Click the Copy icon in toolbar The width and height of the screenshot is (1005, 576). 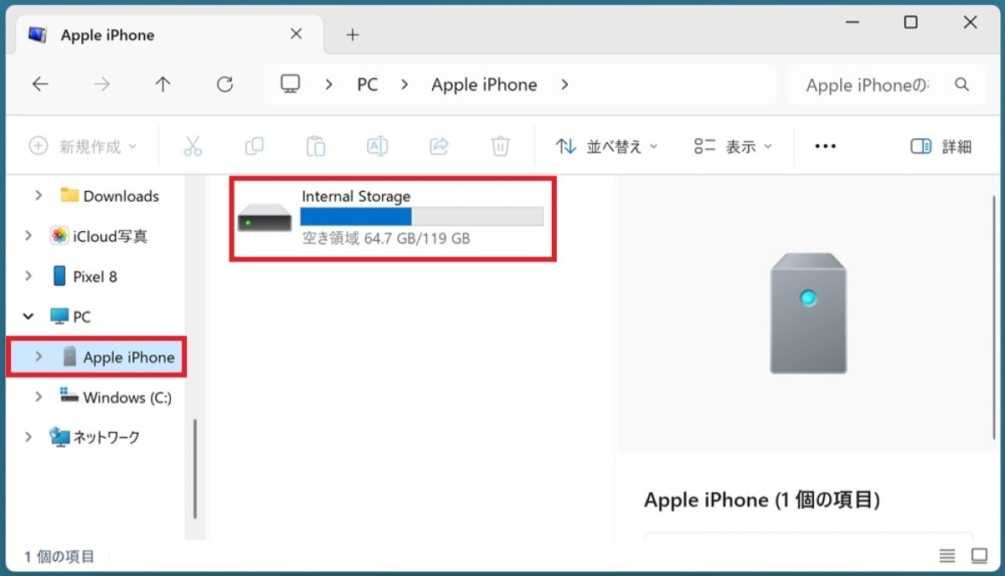coord(255,147)
